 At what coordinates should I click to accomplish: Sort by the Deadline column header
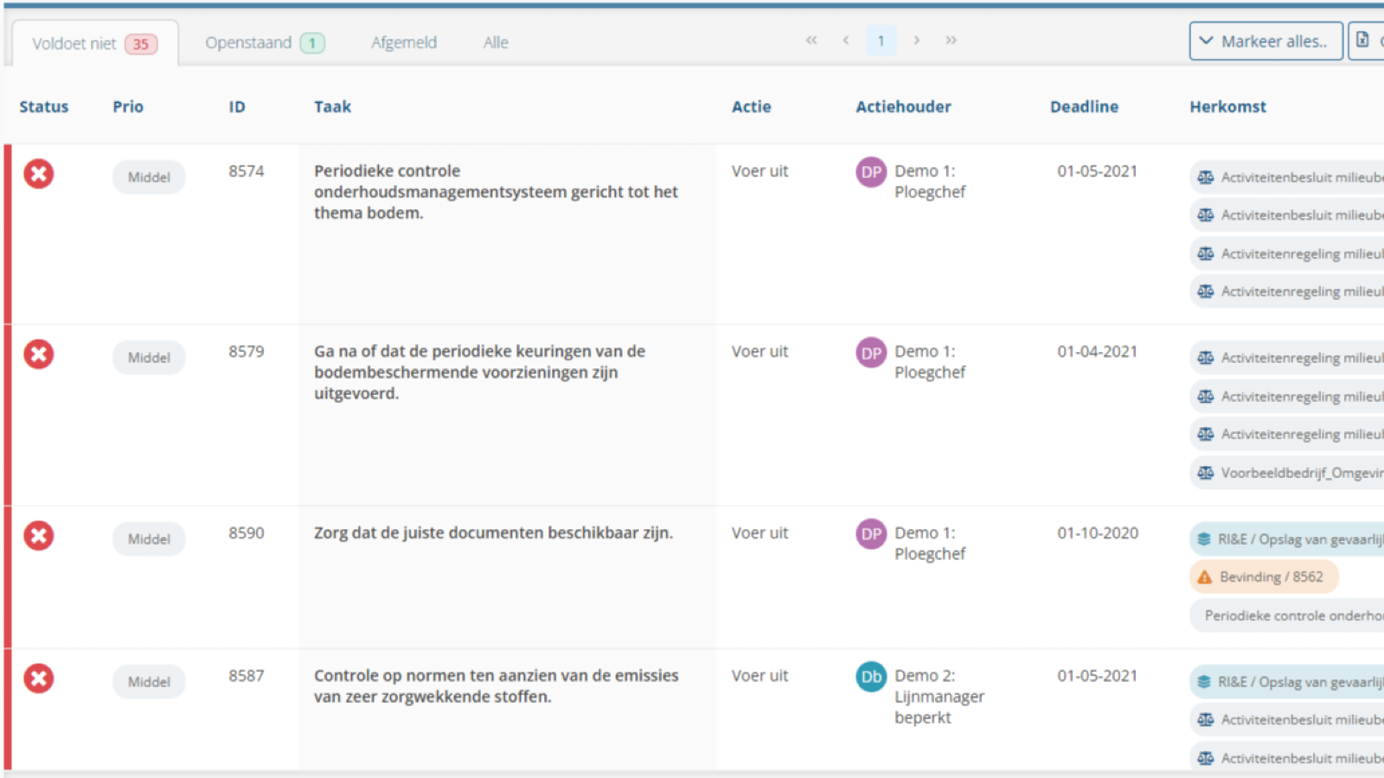pyautogui.click(x=1084, y=107)
